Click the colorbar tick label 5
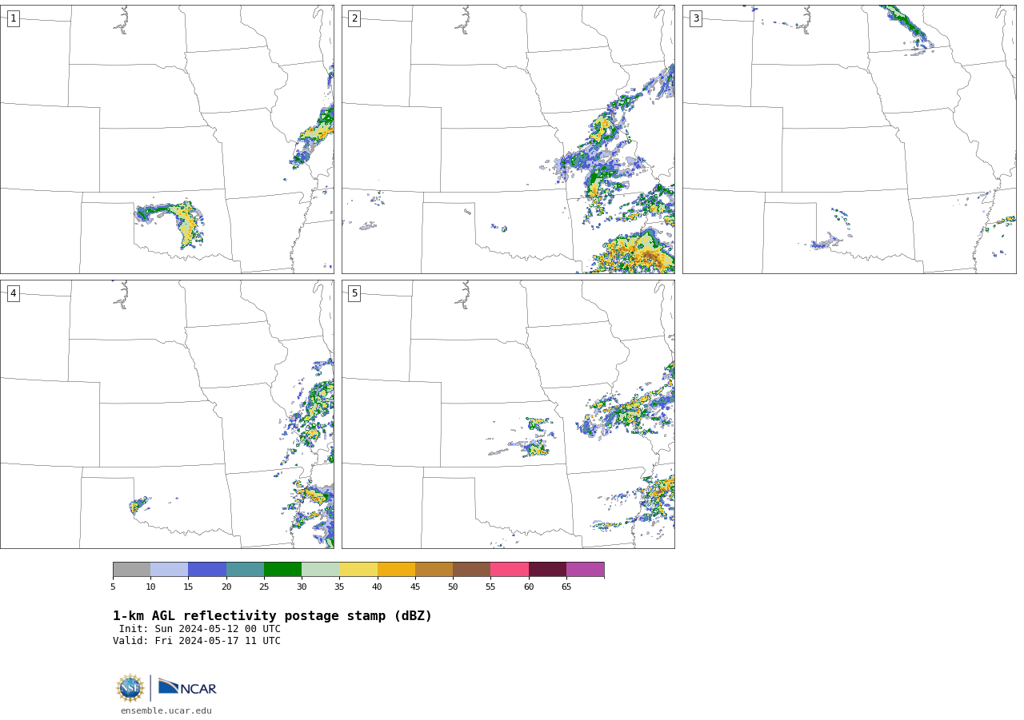 [x=113, y=587]
